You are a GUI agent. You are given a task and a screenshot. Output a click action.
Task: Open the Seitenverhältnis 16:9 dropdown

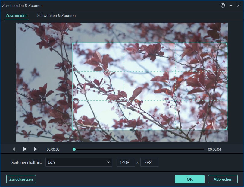tap(79, 162)
